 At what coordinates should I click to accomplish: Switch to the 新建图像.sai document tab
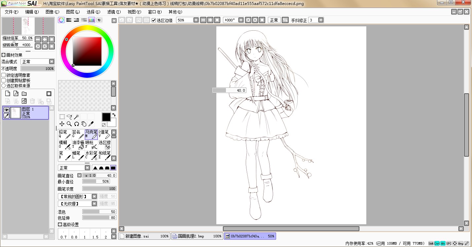point(144,236)
